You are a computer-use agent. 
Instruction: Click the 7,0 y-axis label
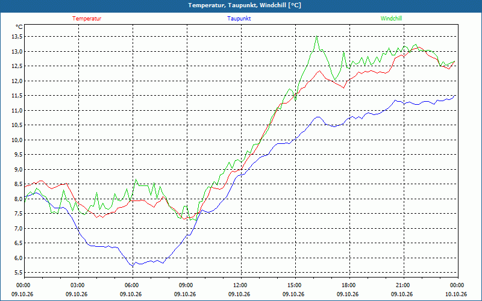point(19,228)
